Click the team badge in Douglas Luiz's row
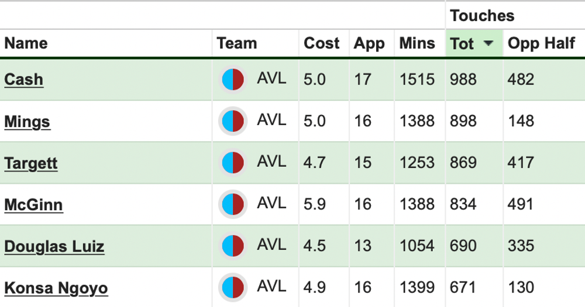The image size is (585, 307). coord(233,246)
